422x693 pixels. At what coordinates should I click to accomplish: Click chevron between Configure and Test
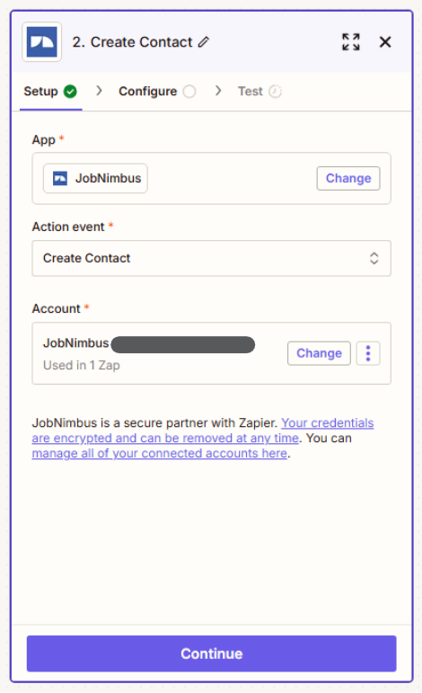[218, 91]
